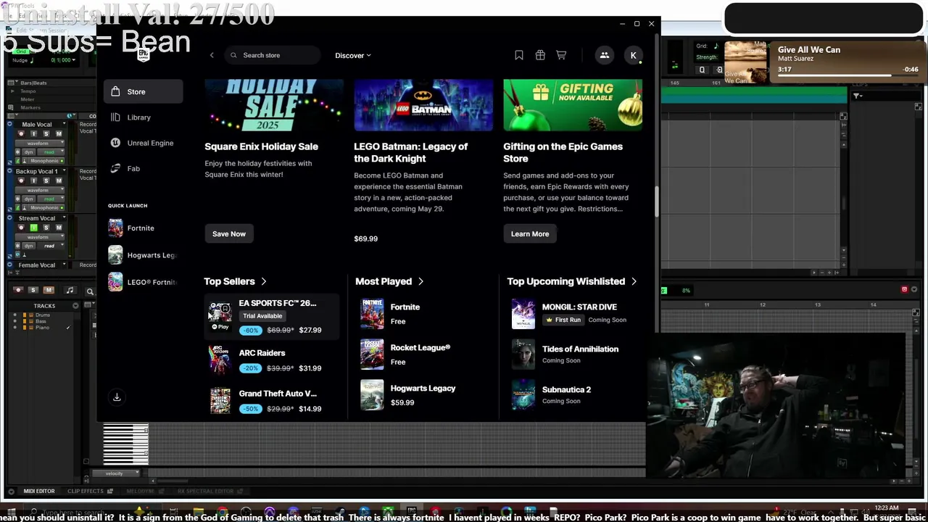Image resolution: width=928 pixels, height=522 pixels.
Task: Click the Epic store vertical scrollbar
Action: point(656,202)
